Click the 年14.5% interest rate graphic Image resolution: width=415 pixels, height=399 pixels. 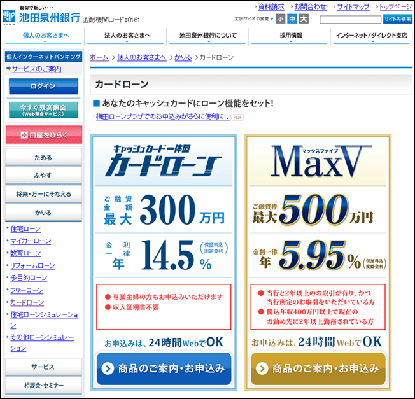[x=166, y=255]
